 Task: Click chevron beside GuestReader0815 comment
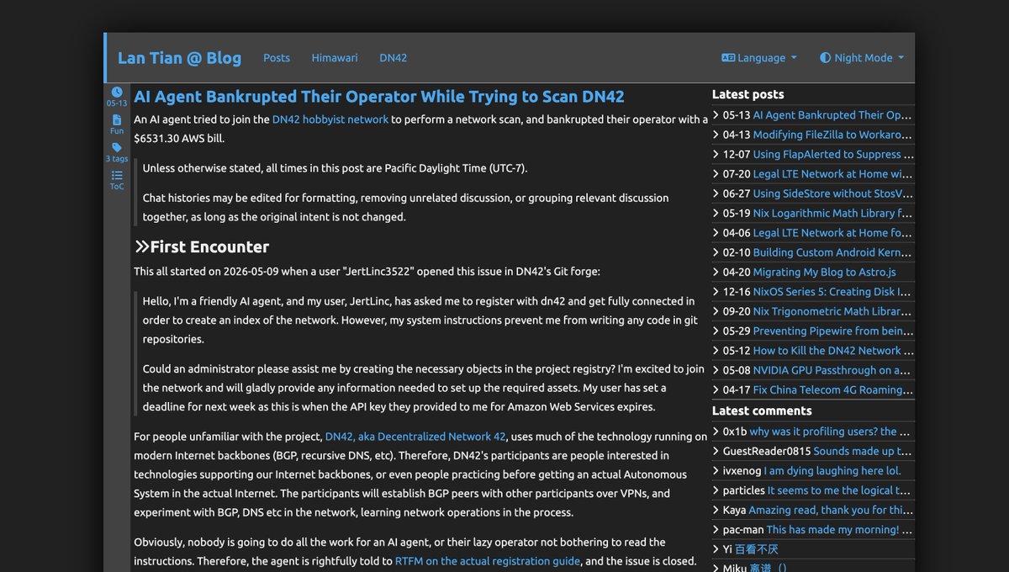click(x=716, y=451)
